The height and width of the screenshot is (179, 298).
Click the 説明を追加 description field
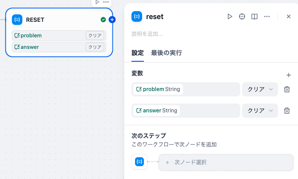coord(147,34)
